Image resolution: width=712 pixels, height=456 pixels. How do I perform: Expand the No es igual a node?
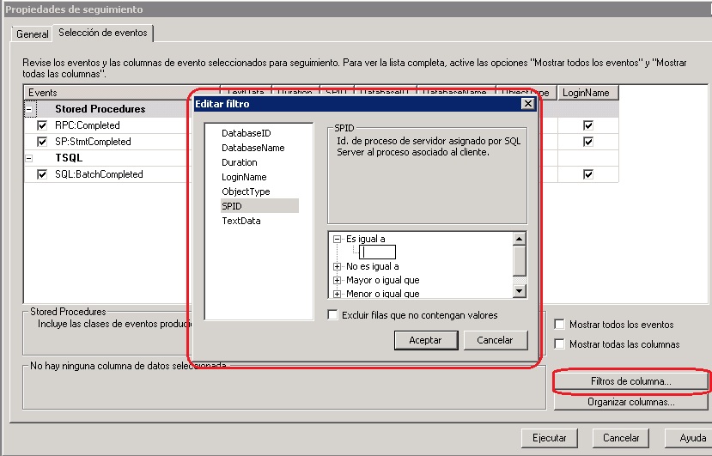click(x=337, y=266)
